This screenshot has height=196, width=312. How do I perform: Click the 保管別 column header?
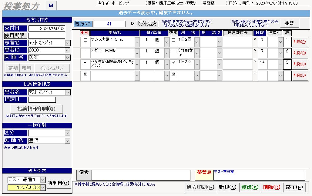pyautogui.click(x=275, y=33)
